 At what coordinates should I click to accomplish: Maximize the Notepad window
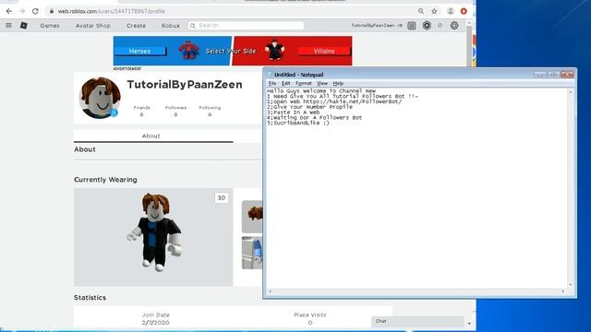pyautogui.click(x=554, y=75)
